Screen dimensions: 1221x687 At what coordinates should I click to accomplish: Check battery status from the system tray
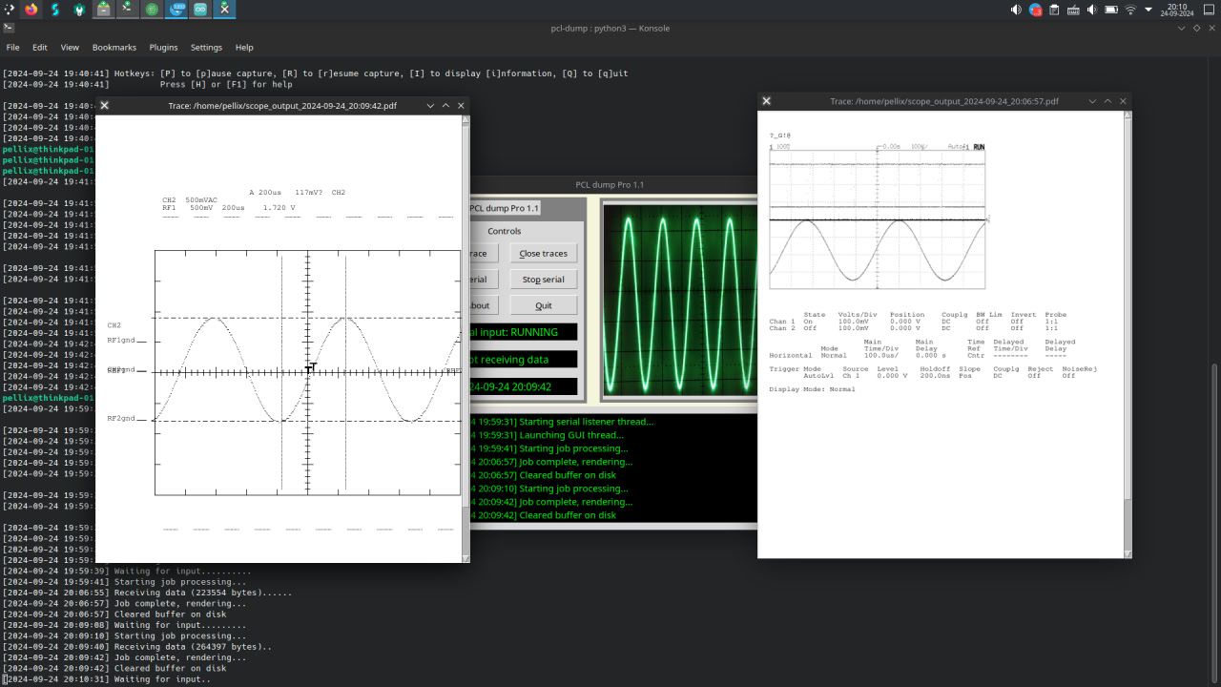[1111, 10]
